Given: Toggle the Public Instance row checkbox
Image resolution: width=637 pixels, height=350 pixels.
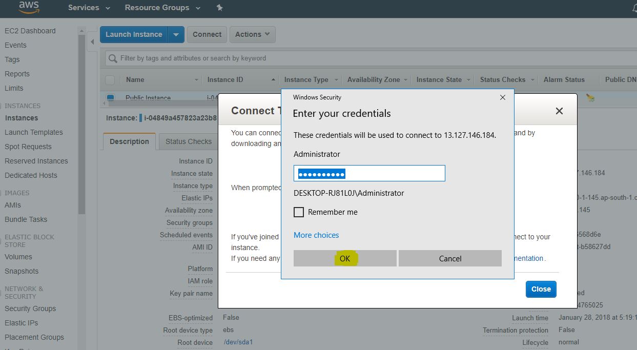Looking at the screenshot, I should coord(110,97).
